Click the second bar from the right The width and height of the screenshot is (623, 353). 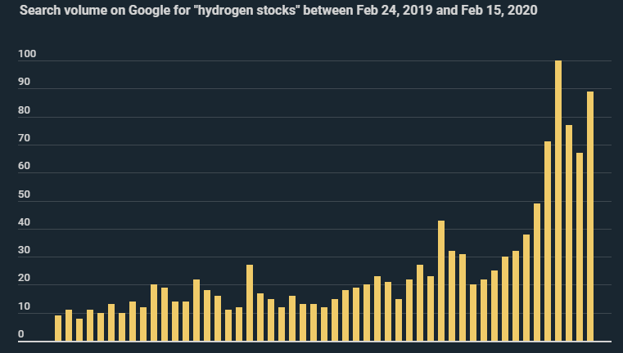pos(580,247)
